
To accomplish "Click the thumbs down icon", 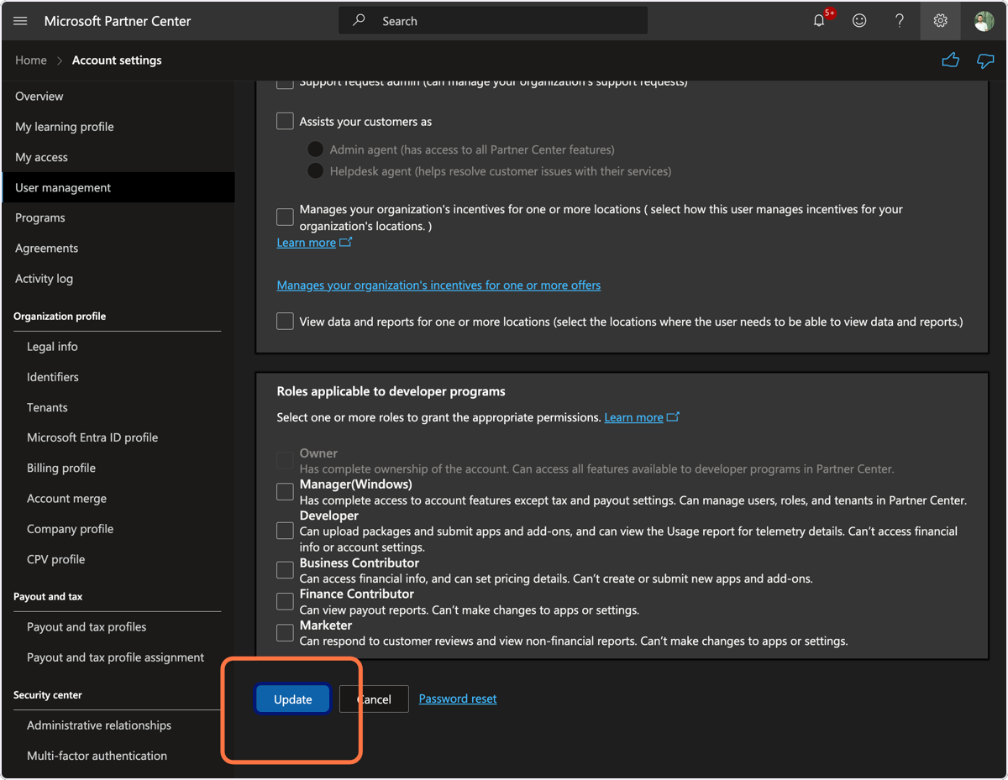I will [x=985, y=60].
